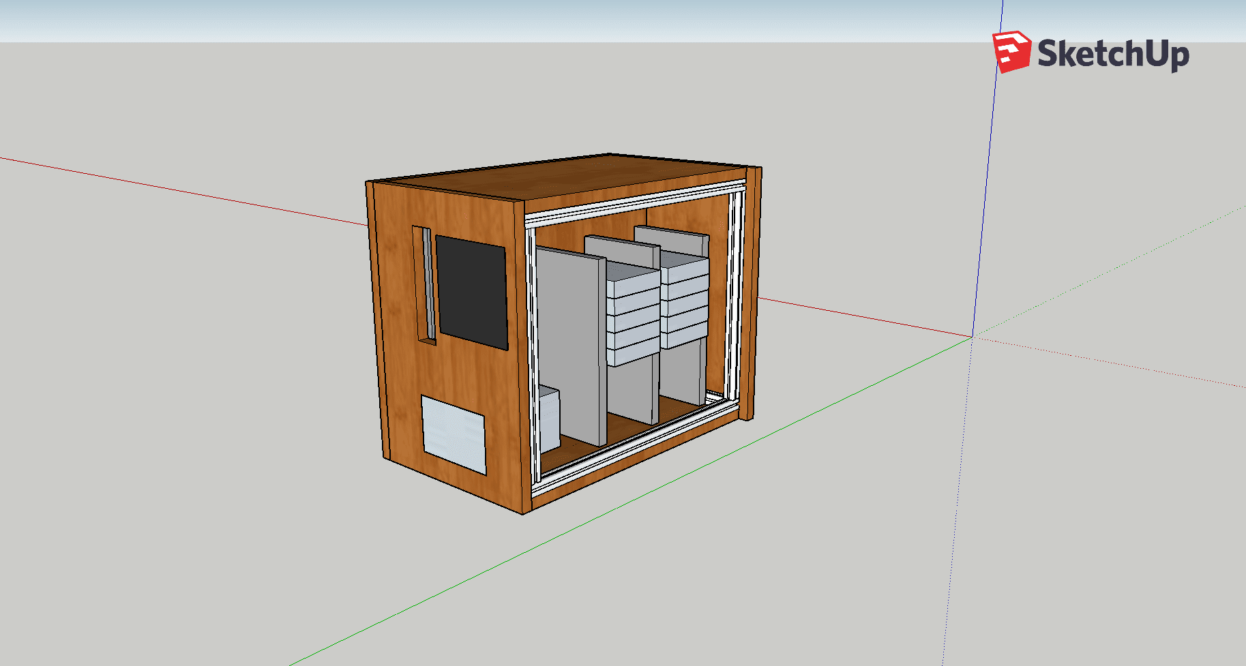1246x666 pixels.
Task: Select the small white box on the cabinet floor
Action: click(549, 419)
